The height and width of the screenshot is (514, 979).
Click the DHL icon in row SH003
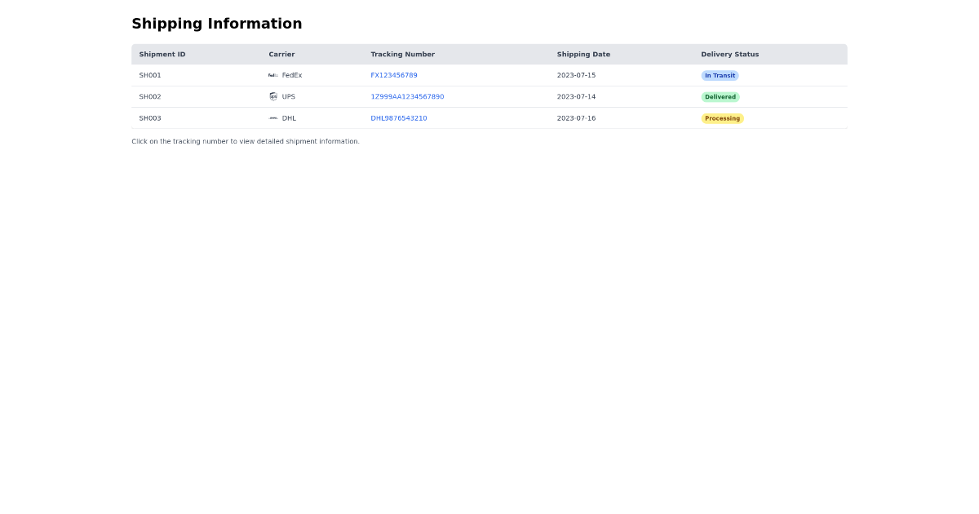[x=272, y=117]
